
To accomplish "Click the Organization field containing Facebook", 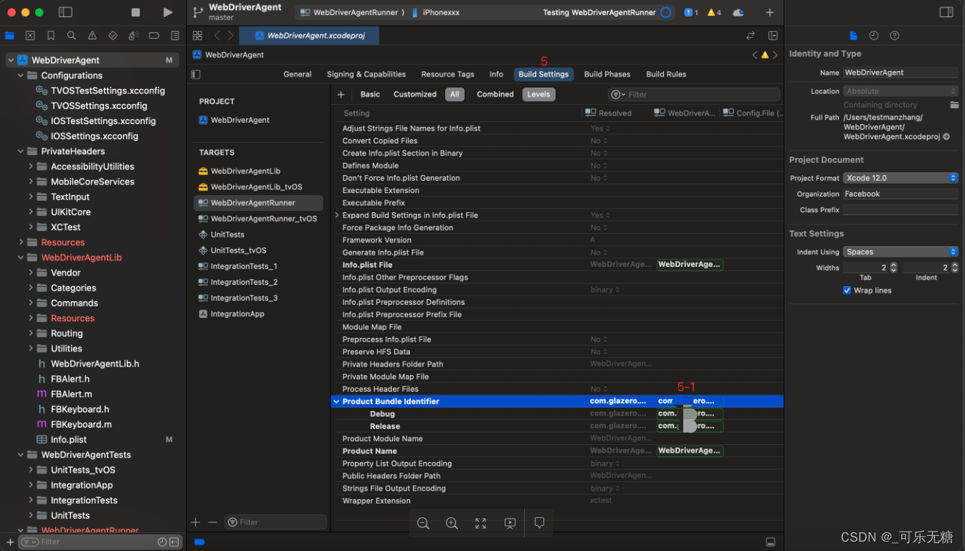I will click(x=900, y=194).
